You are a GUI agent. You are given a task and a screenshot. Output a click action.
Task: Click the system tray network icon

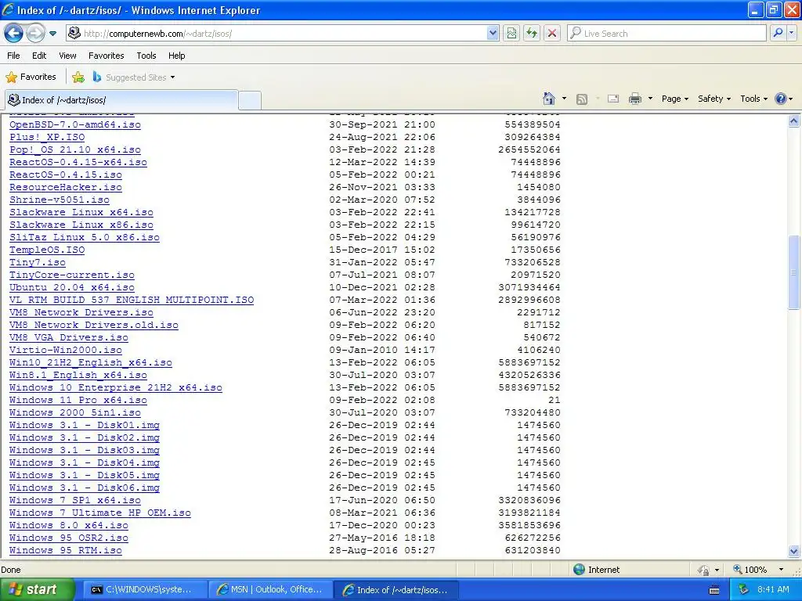click(743, 590)
